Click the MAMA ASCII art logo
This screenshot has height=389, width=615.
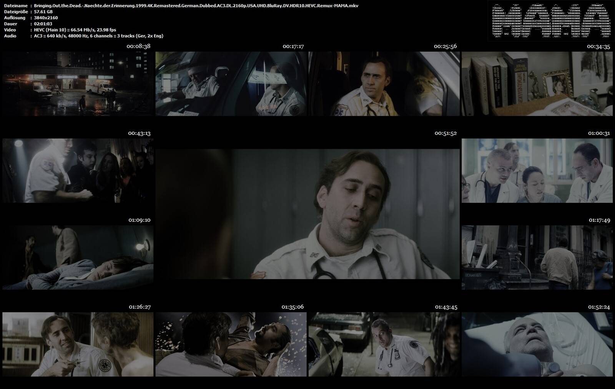551,21
